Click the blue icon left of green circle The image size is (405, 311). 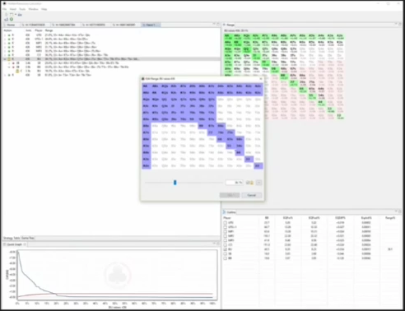click(7, 19)
